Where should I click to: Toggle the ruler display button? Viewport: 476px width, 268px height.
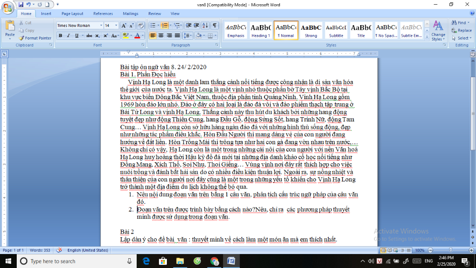[473, 54]
